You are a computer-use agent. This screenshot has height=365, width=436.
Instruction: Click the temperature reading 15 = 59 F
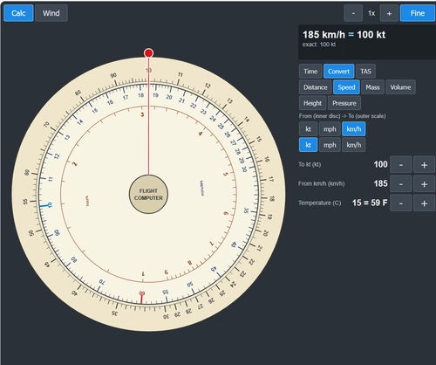point(370,203)
